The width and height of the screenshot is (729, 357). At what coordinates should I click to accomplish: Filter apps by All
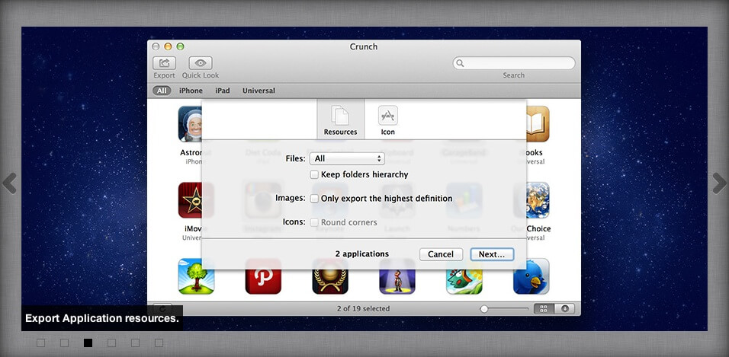(x=162, y=91)
